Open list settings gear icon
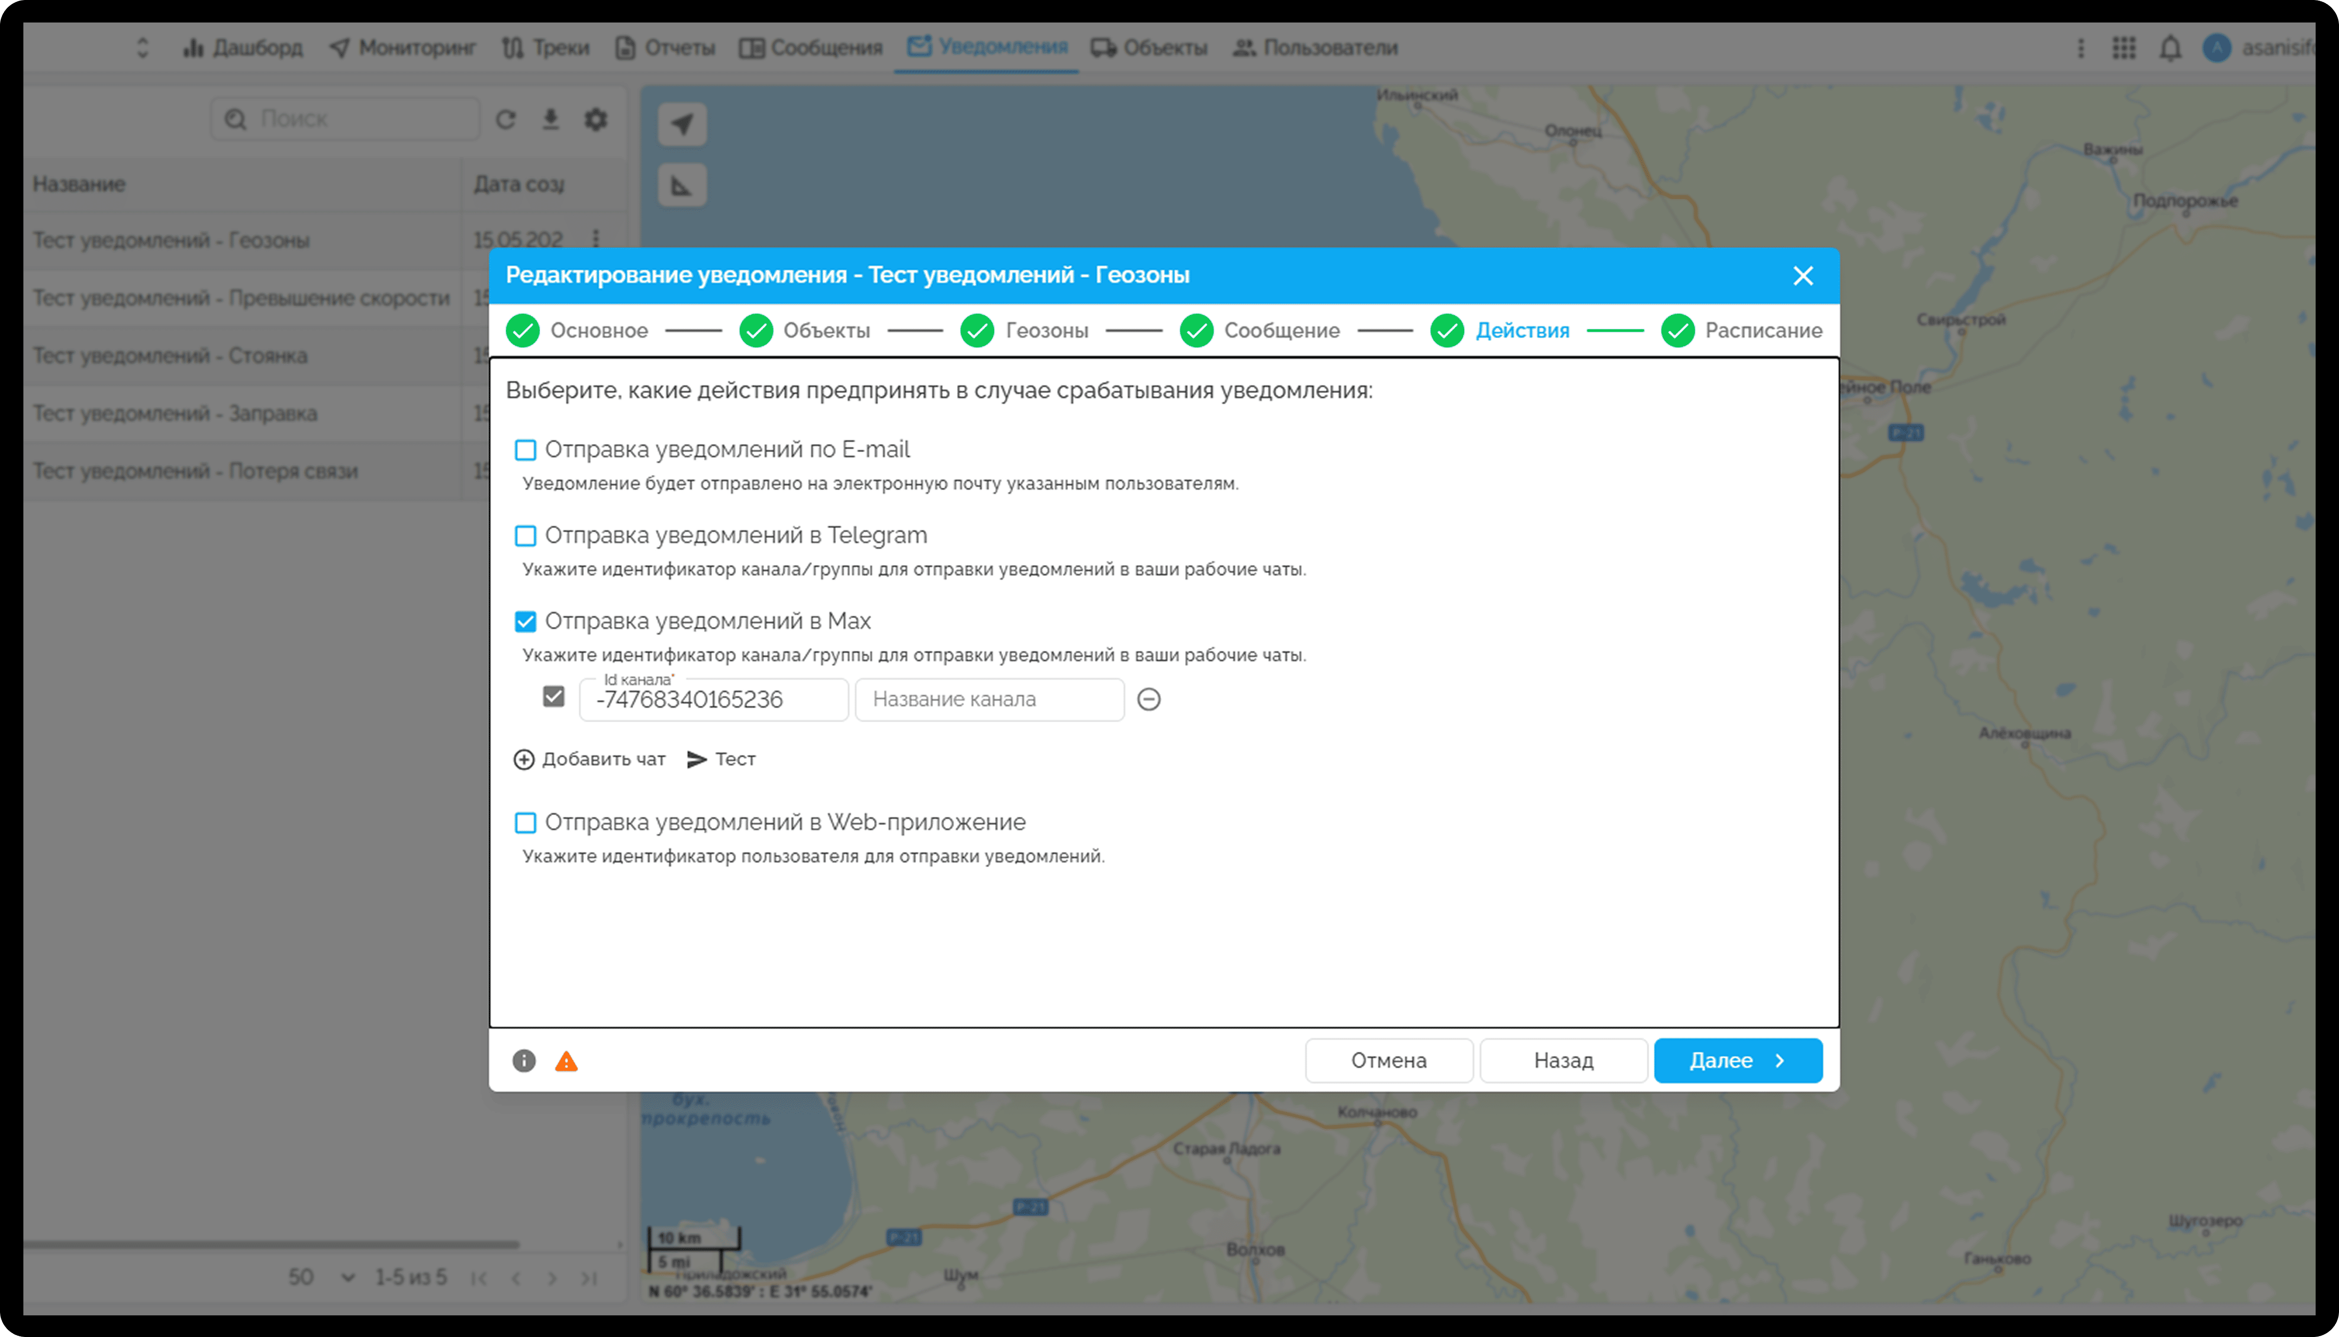This screenshot has width=2339, height=1337. click(596, 119)
